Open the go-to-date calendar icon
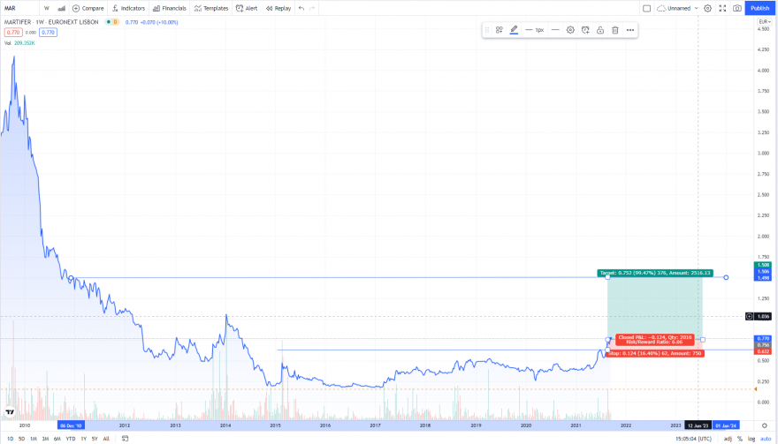778x444 pixels. (x=125, y=439)
